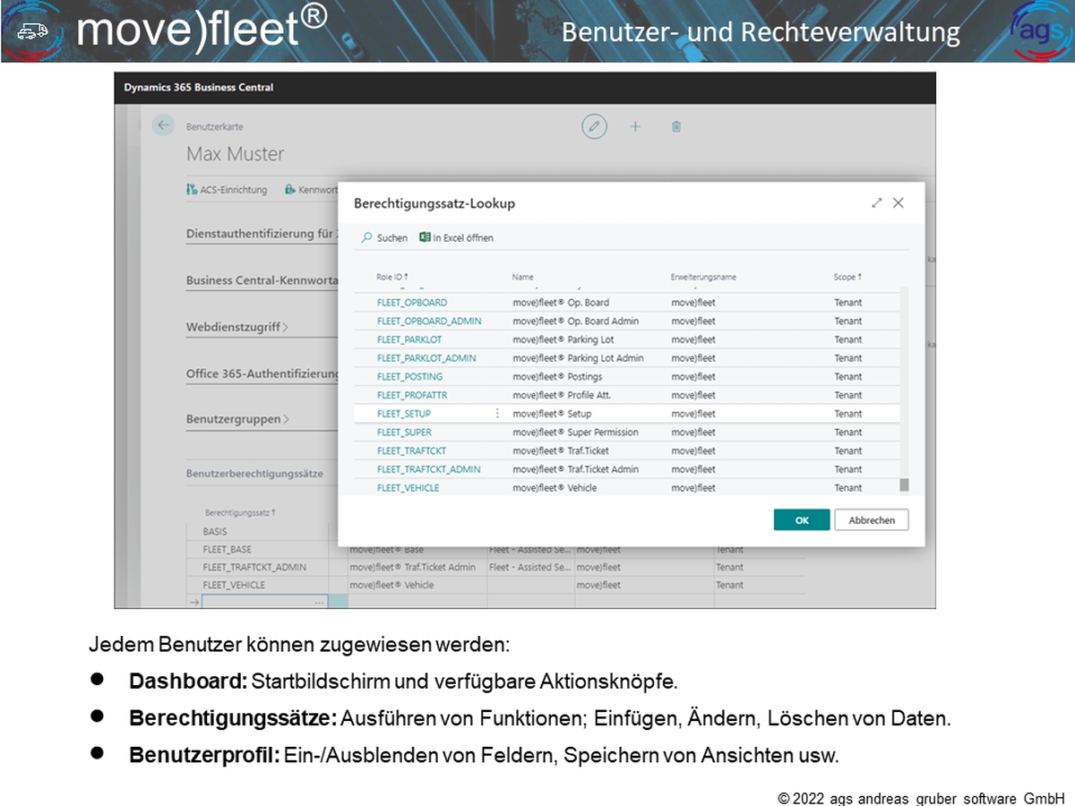This screenshot has width=1075, height=806.
Task: Click the Max Muster page title
Action: pyautogui.click(x=235, y=154)
